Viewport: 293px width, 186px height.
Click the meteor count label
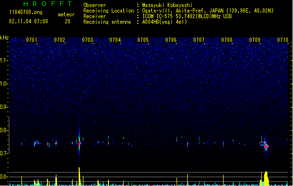[66, 14]
